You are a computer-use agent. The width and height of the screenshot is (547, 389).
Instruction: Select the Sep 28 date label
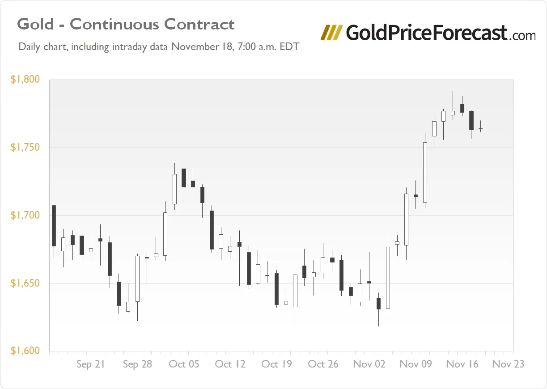pos(137,364)
